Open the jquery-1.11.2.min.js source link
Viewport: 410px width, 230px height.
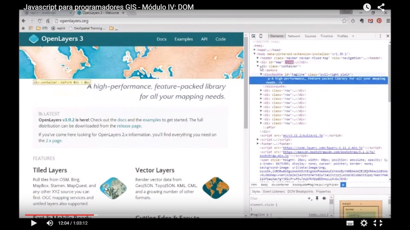click(323, 148)
